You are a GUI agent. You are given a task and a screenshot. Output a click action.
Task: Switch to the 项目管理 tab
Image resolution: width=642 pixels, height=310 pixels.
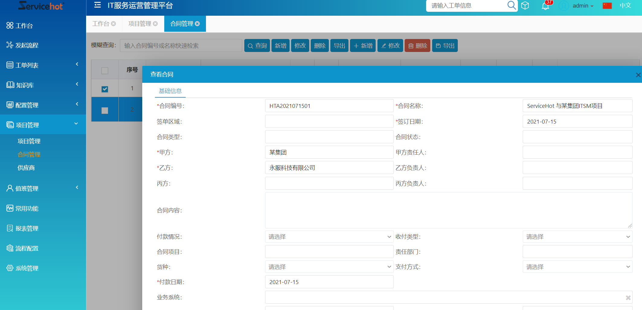click(140, 24)
